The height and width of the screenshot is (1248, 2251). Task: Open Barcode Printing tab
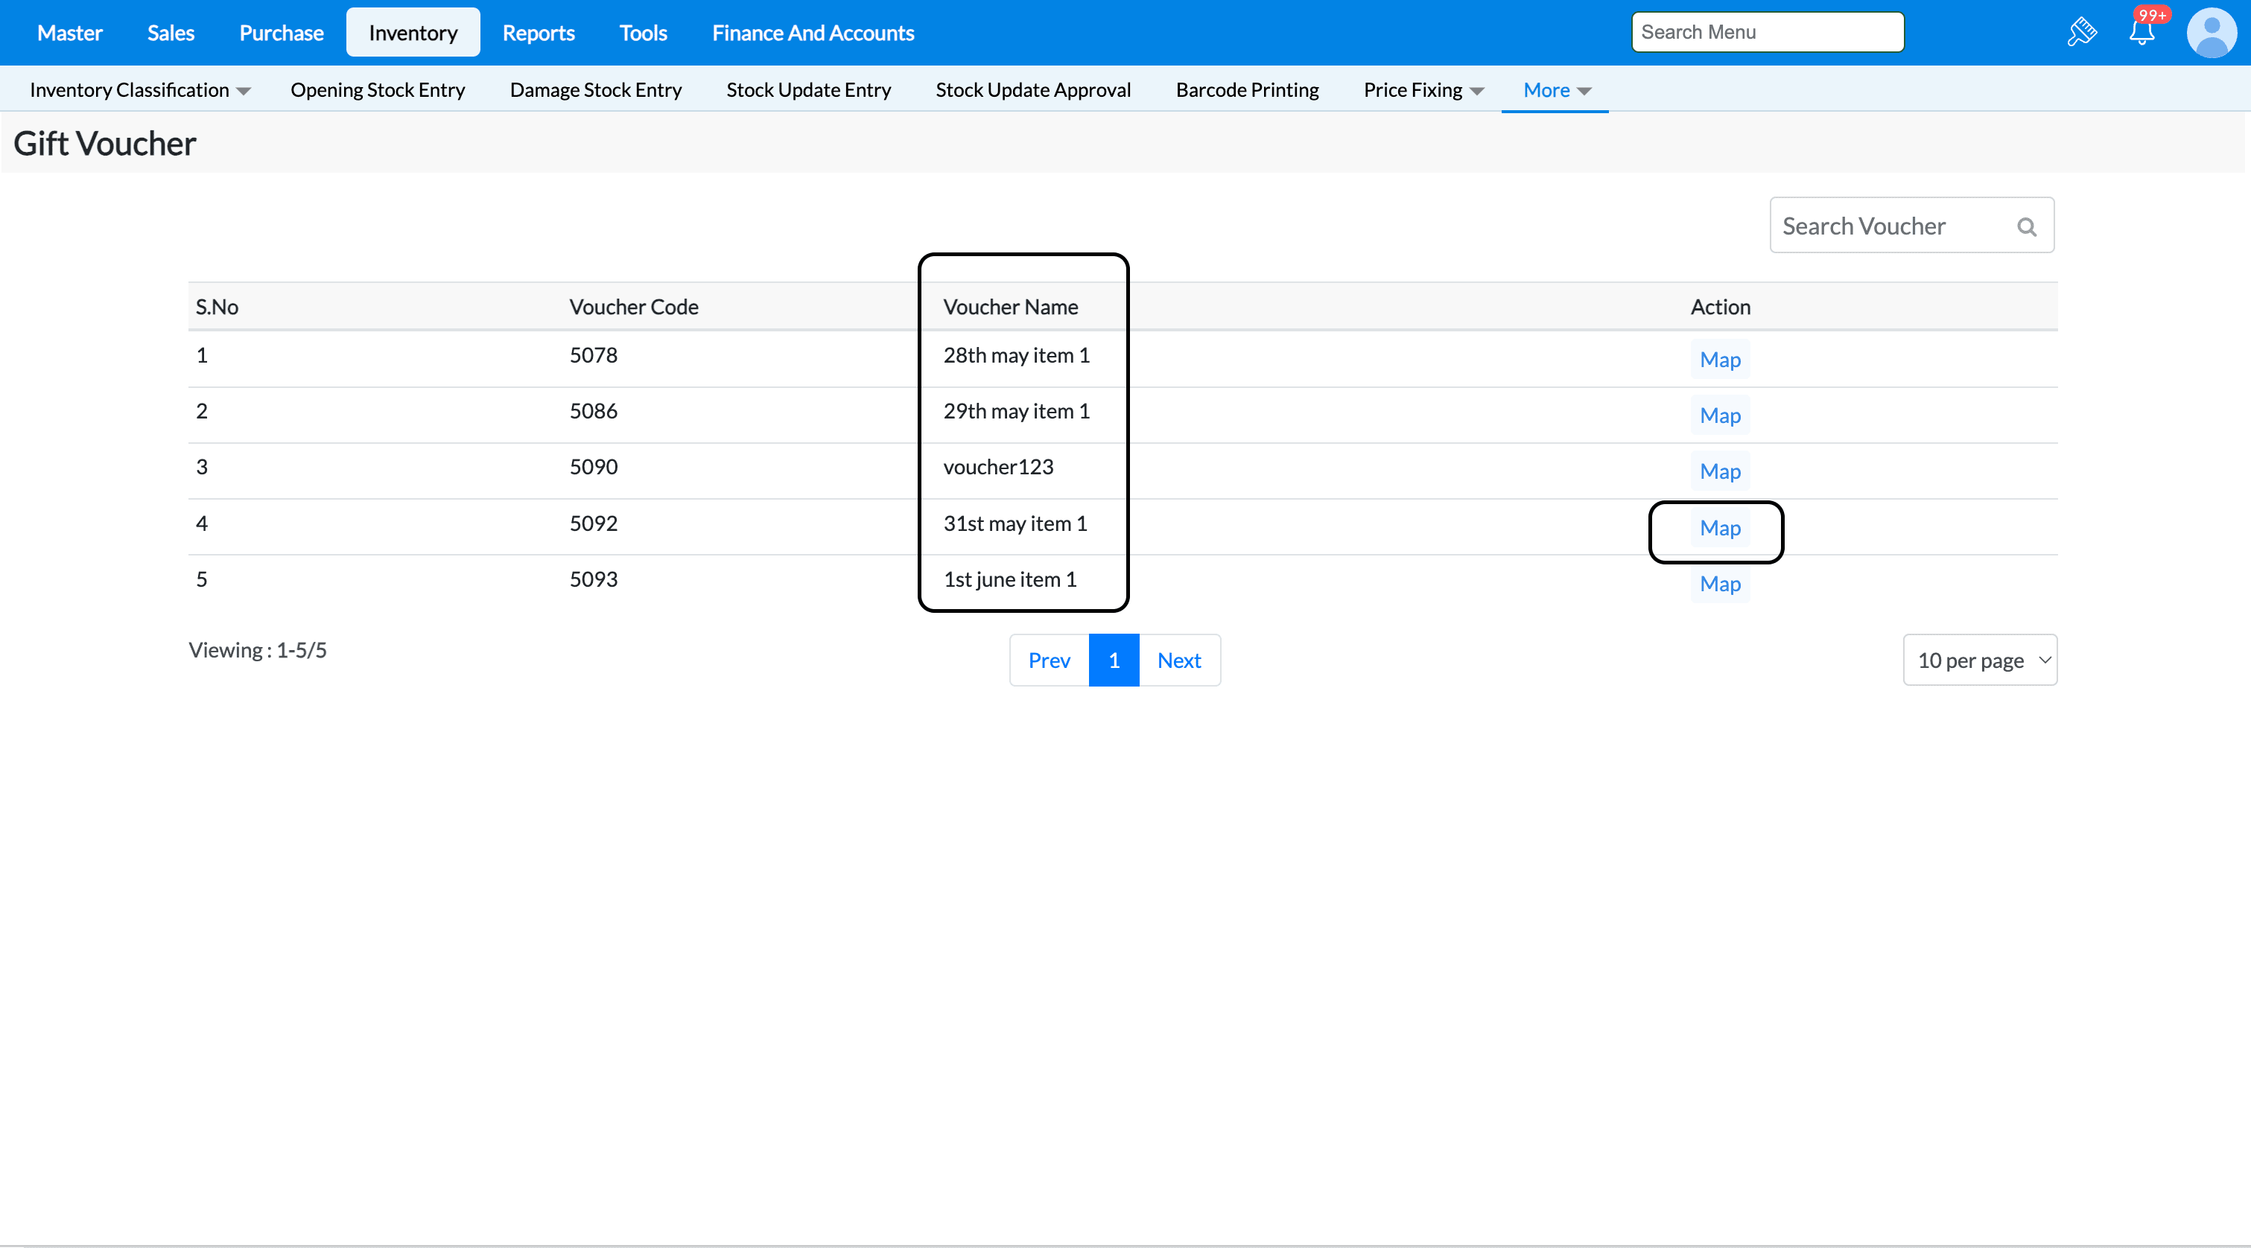[x=1247, y=90]
